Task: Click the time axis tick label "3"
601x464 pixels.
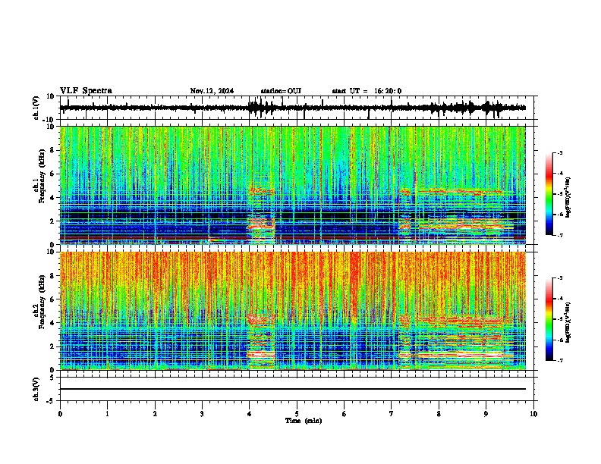Action: pos(202,414)
